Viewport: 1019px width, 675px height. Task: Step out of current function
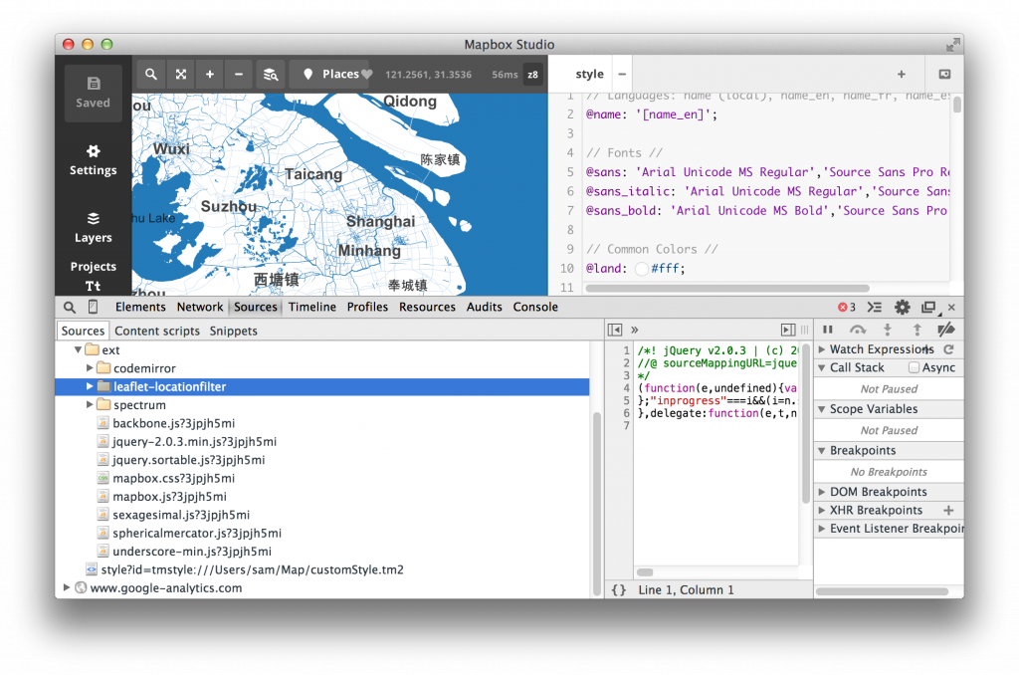(917, 330)
